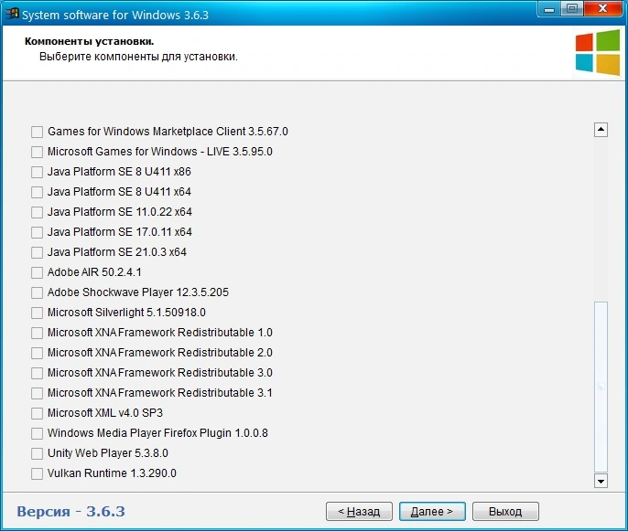Click the scrollbar down arrow

[x=601, y=481]
